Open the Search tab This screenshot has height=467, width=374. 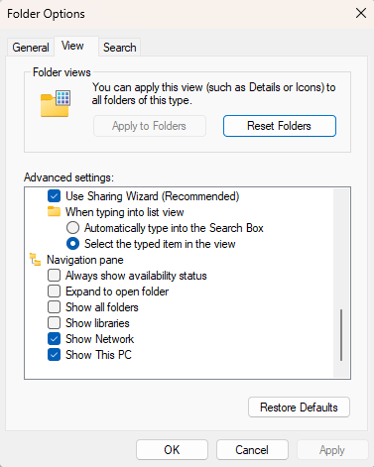coord(120,48)
